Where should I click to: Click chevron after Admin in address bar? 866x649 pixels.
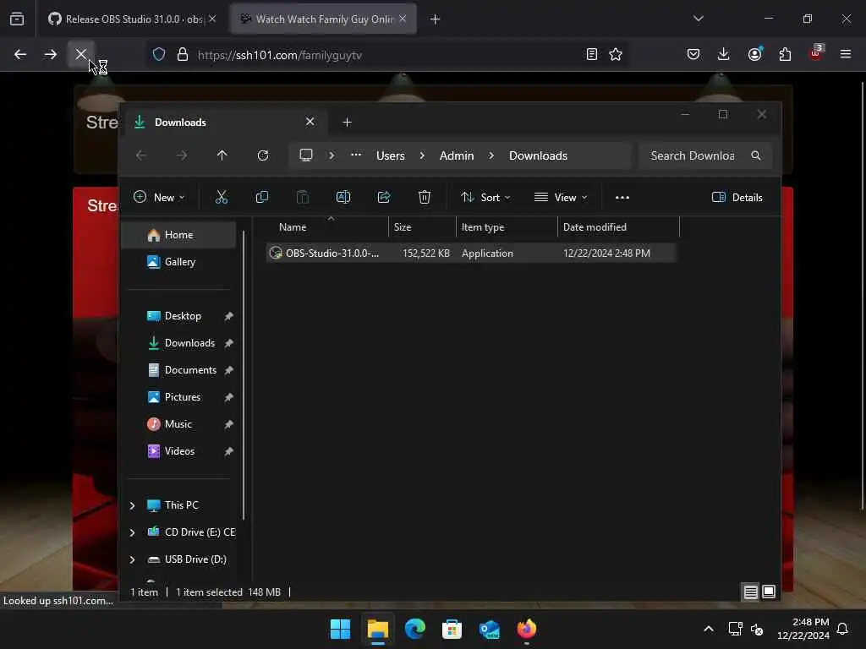(x=491, y=155)
